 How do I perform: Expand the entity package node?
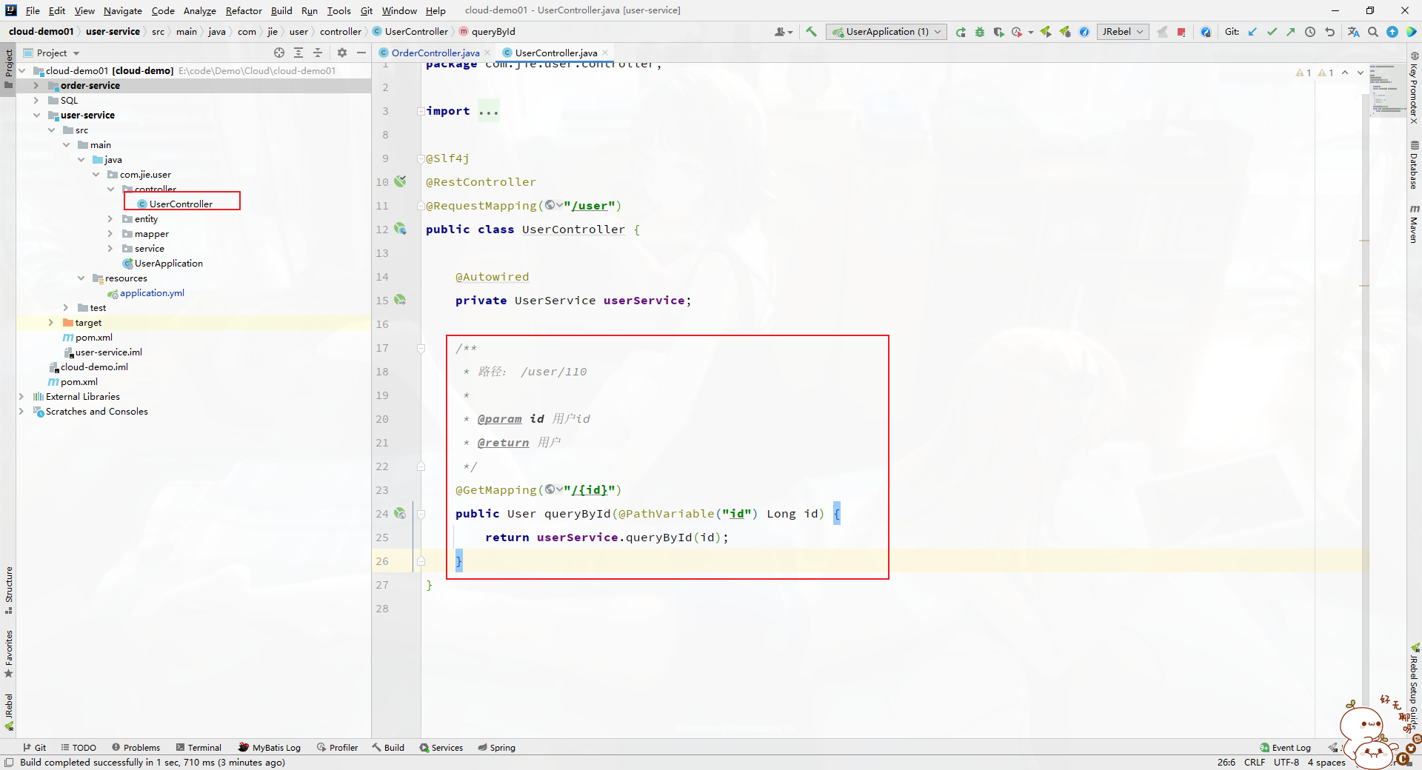click(x=110, y=218)
